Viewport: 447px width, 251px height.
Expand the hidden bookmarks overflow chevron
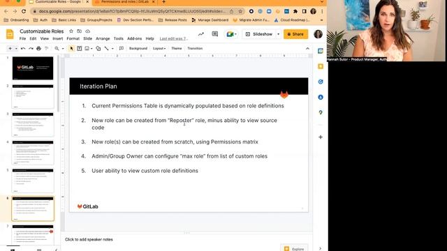(x=321, y=20)
